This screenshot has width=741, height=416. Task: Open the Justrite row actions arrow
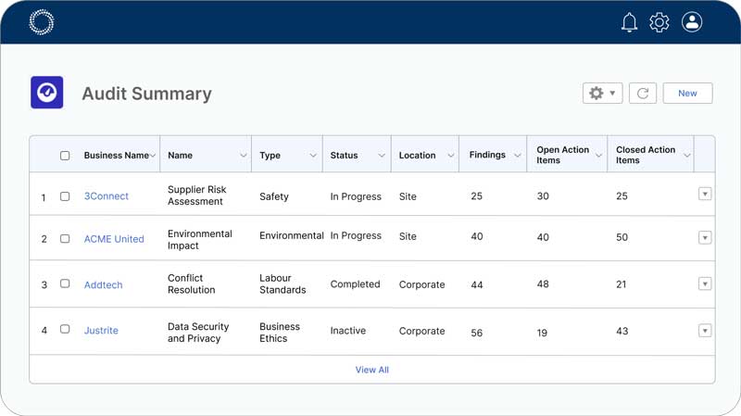click(x=705, y=330)
